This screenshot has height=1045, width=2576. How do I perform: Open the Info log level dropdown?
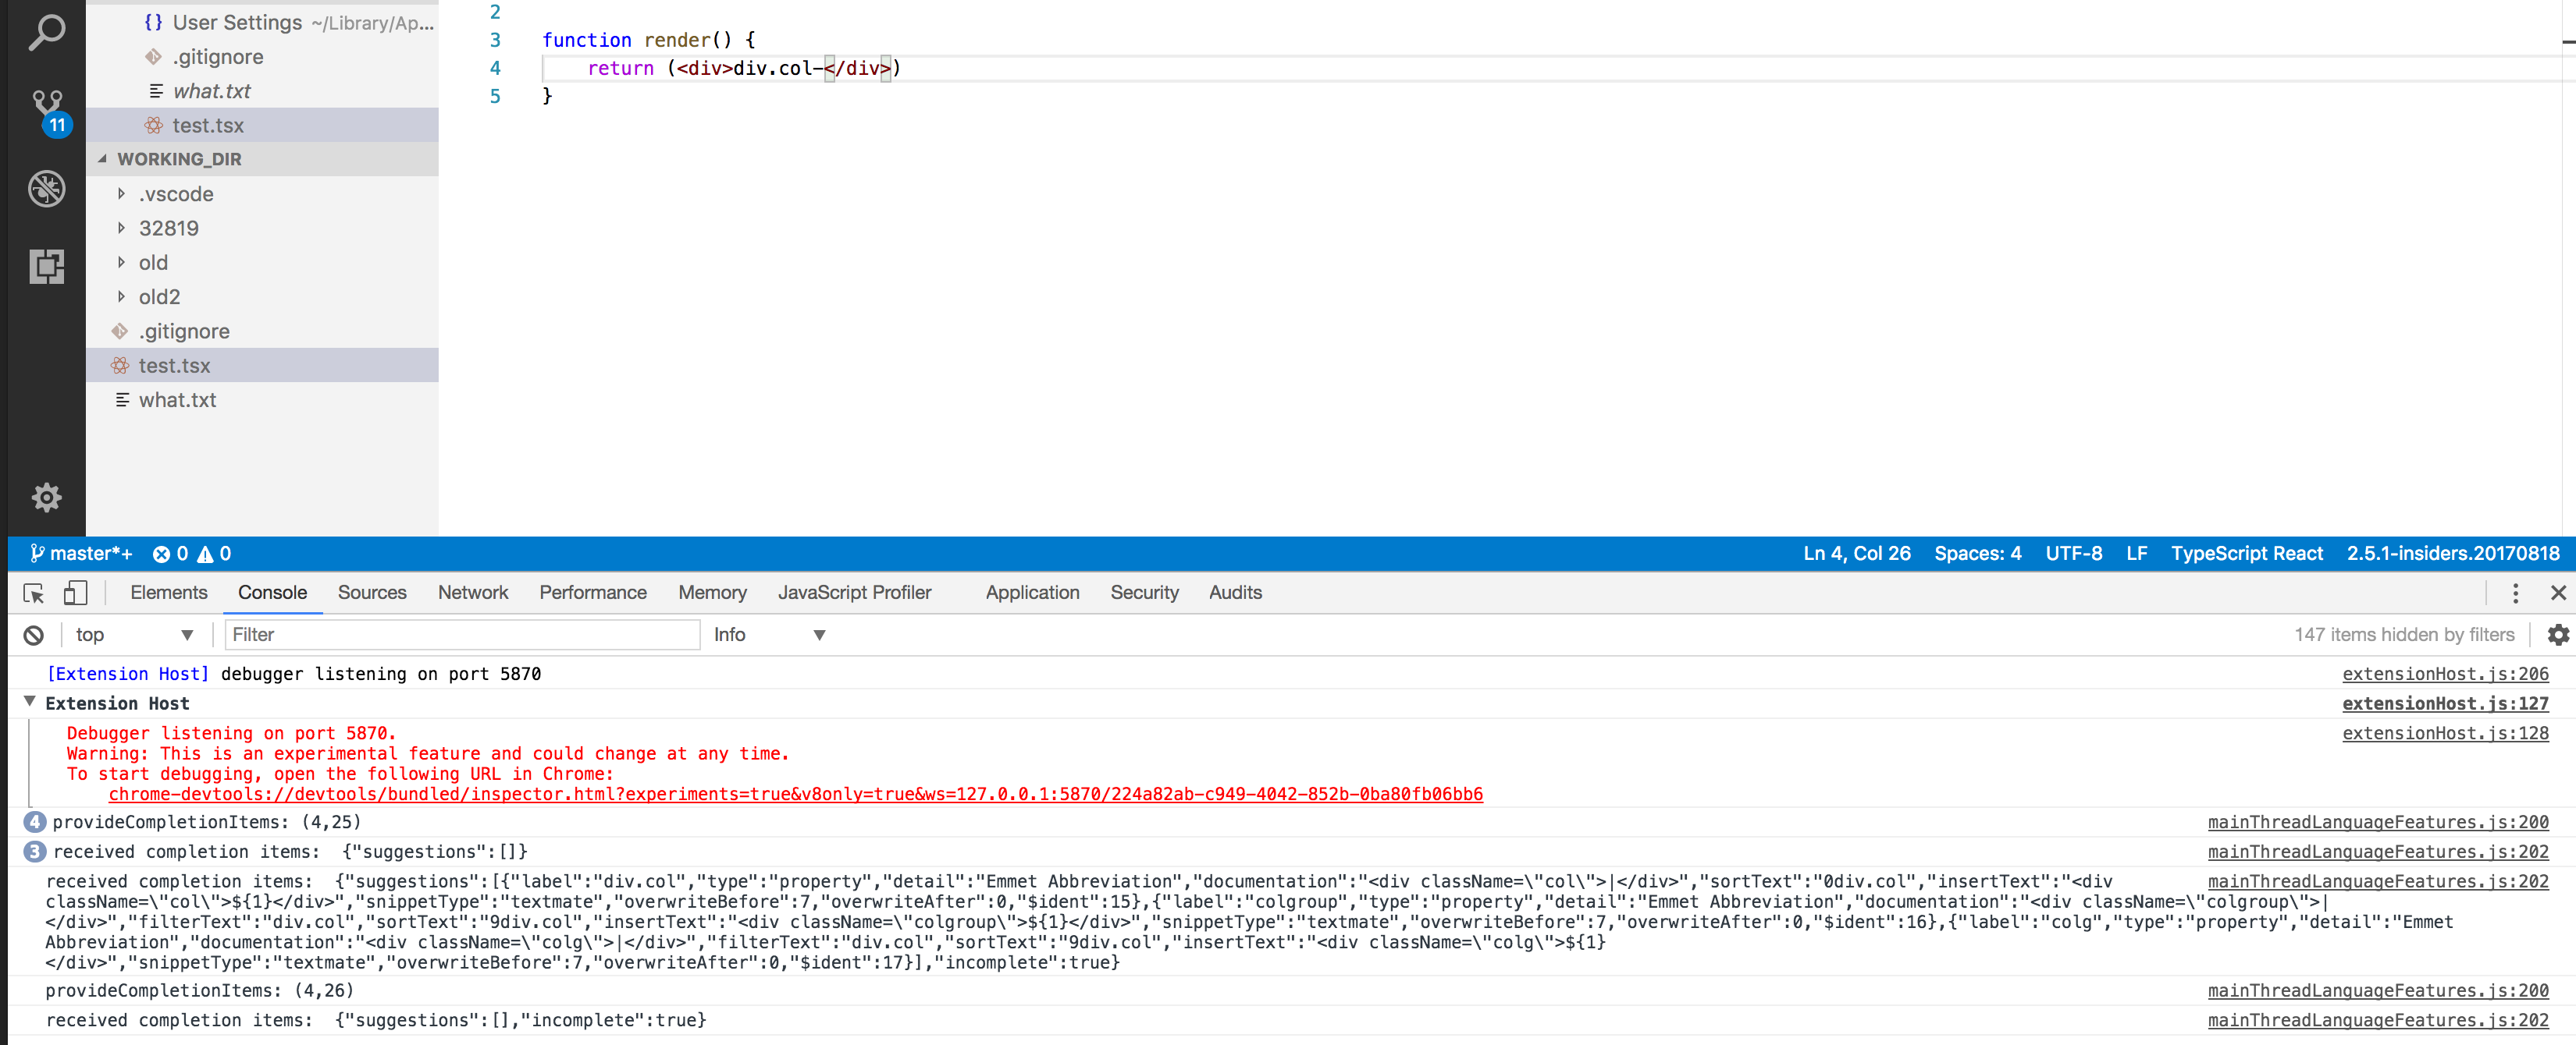770,634
